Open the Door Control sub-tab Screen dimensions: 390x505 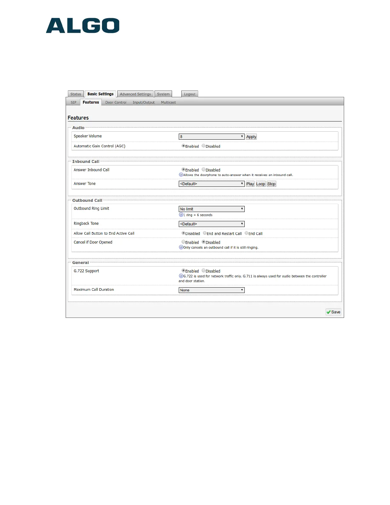tap(116, 102)
